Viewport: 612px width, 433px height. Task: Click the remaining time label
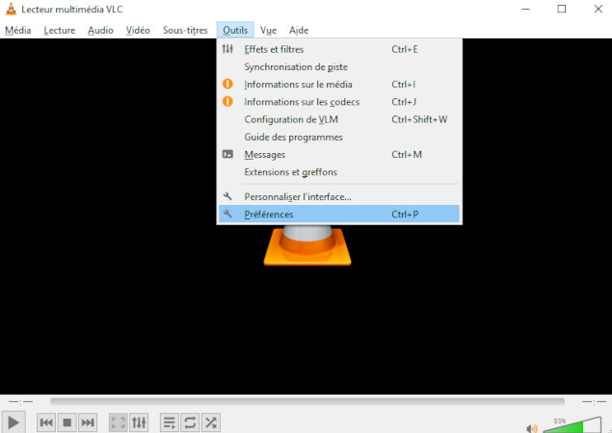coord(594,401)
